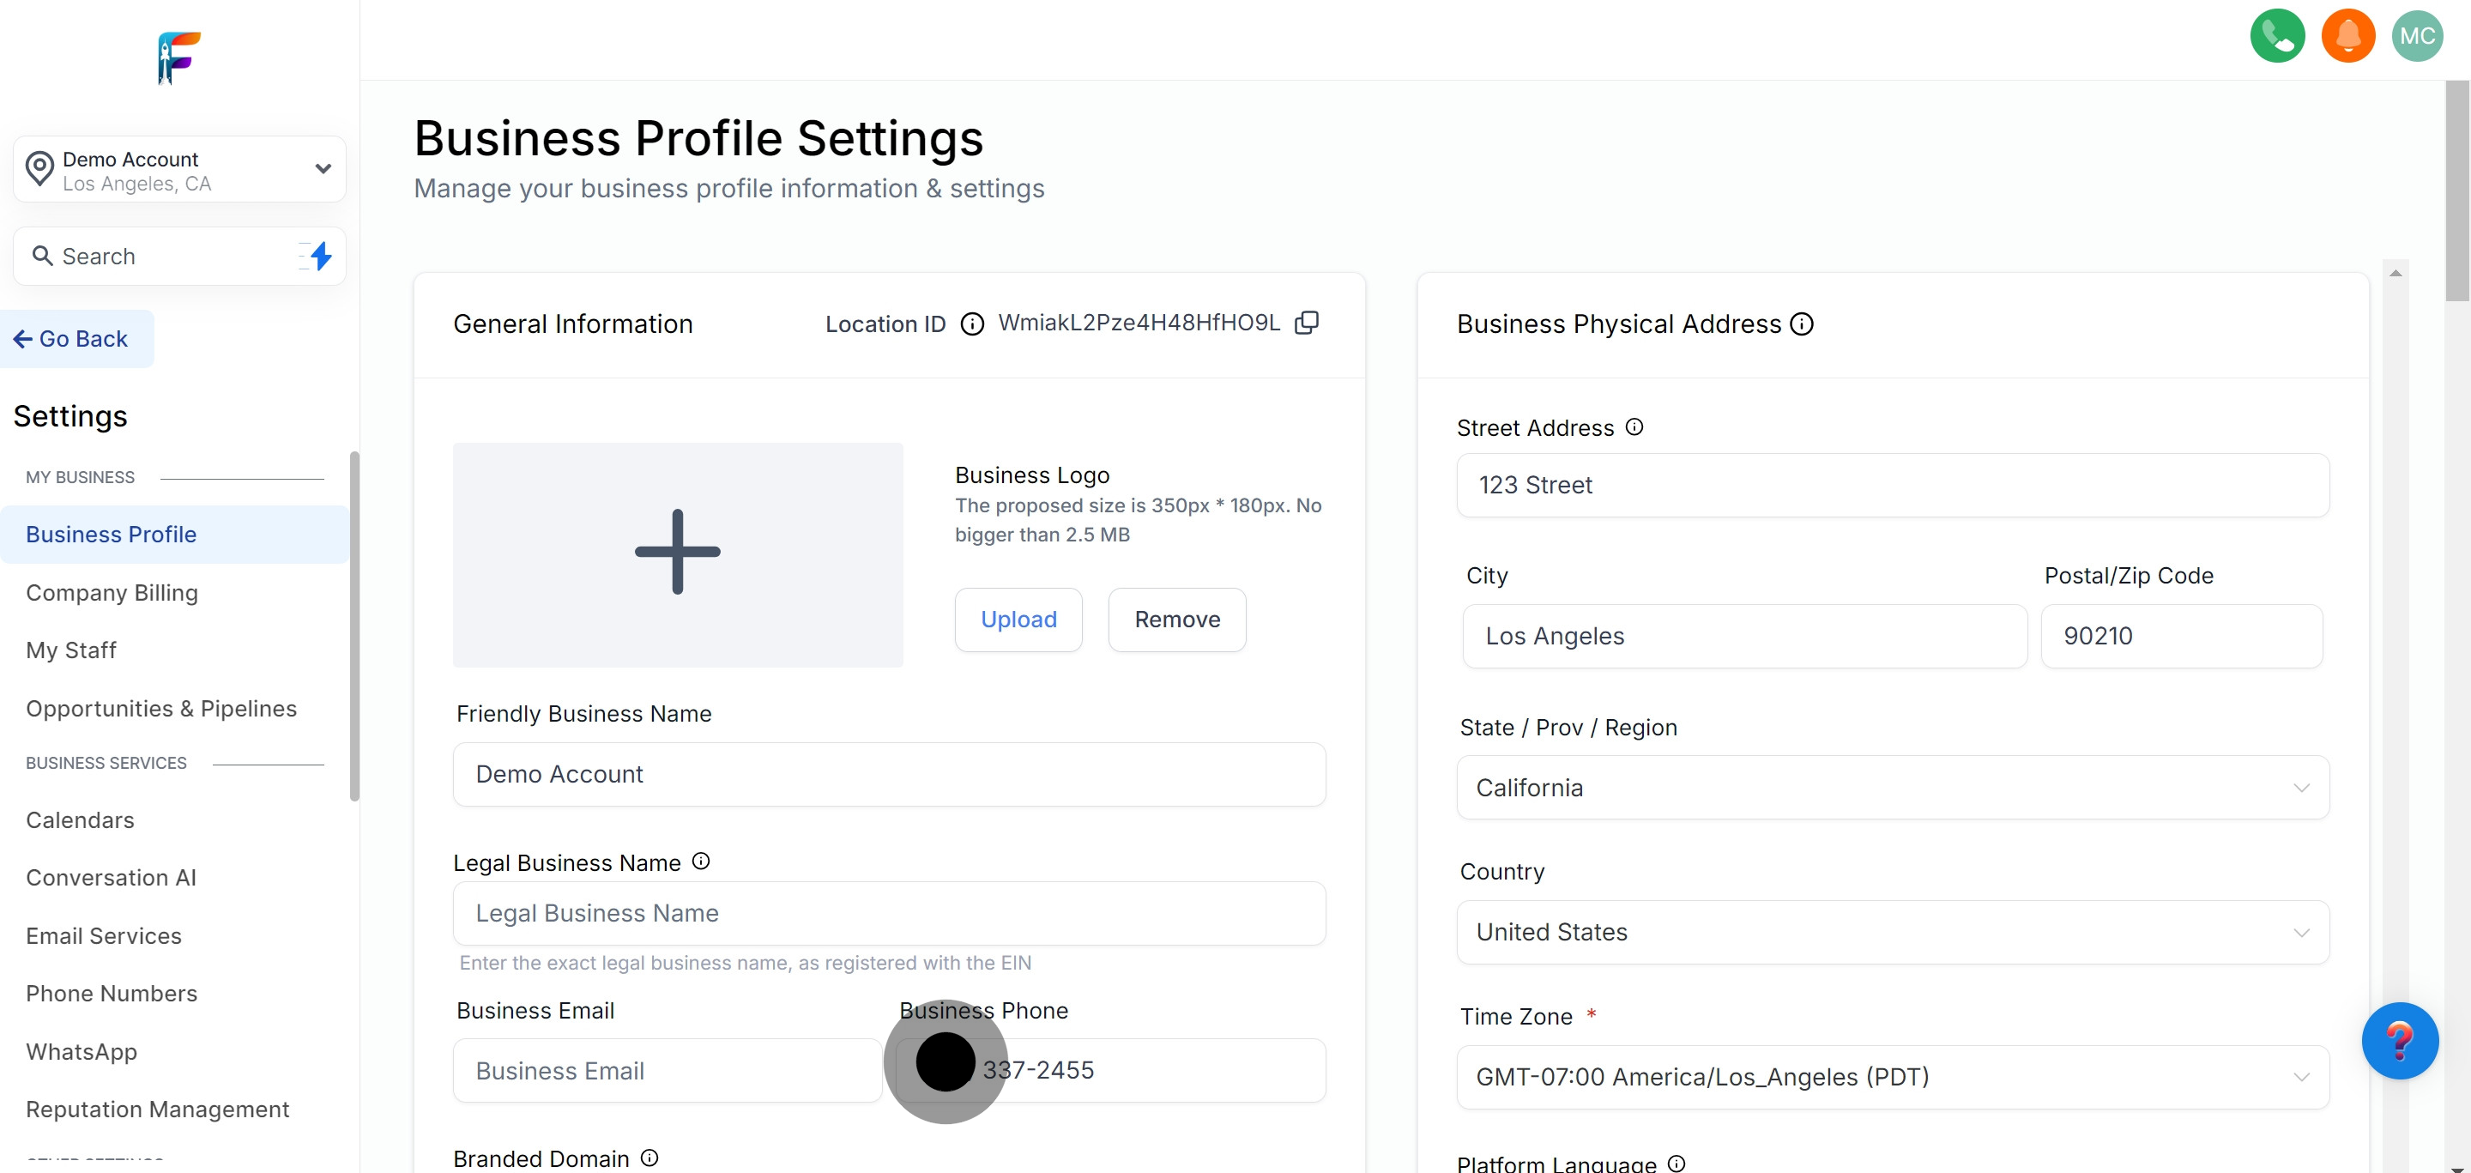Image resolution: width=2471 pixels, height=1173 pixels.
Task: Open the MC user avatar menu
Action: point(2416,35)
